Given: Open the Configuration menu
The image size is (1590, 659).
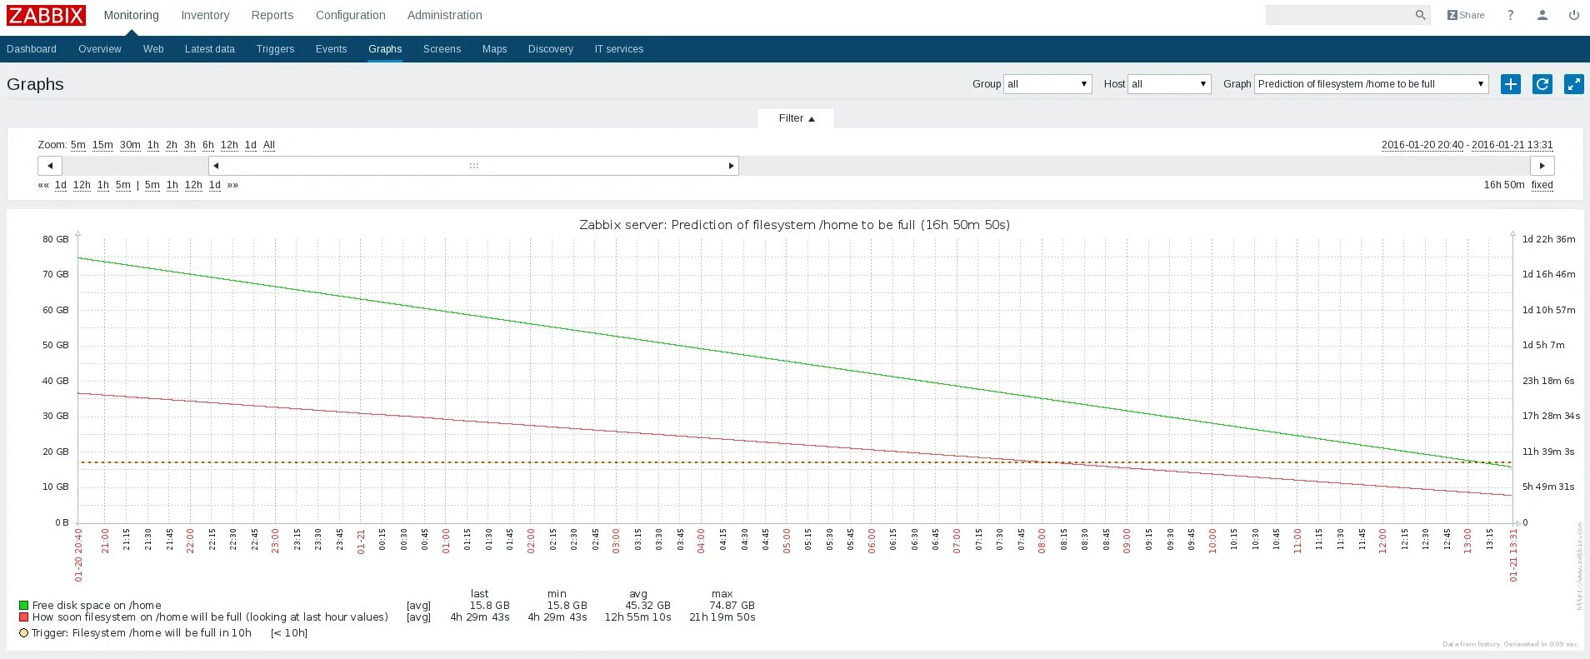Looking at the screenshot, I should coord(351,15).
